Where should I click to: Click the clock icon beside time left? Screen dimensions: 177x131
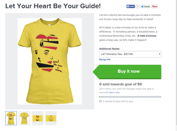pos(100,101)
